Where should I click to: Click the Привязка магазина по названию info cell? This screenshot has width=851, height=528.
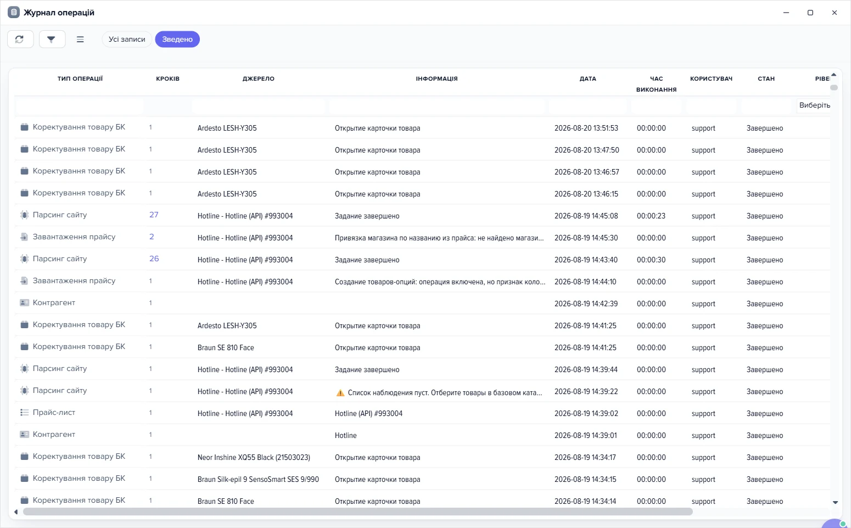pyautogui.click(x=439, y=238)
